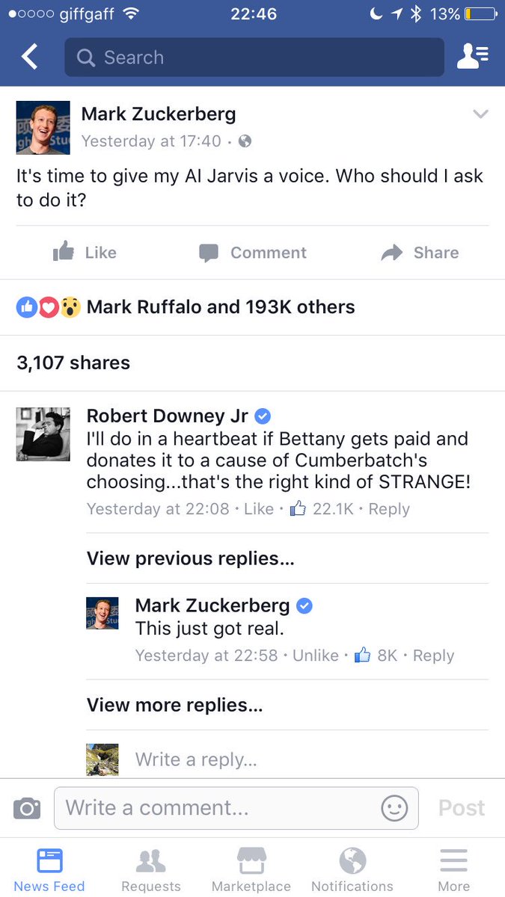Tap the Post button
The width and height of the screenshot is (505, 897).
coord(462,808)
